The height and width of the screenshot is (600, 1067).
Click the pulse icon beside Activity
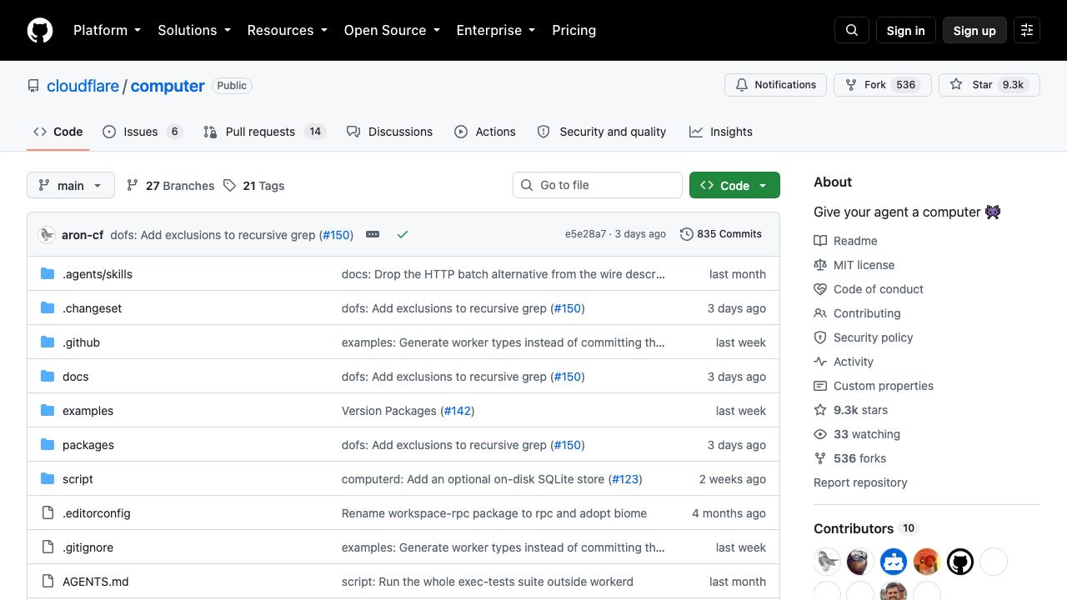[x=820, y=362]
